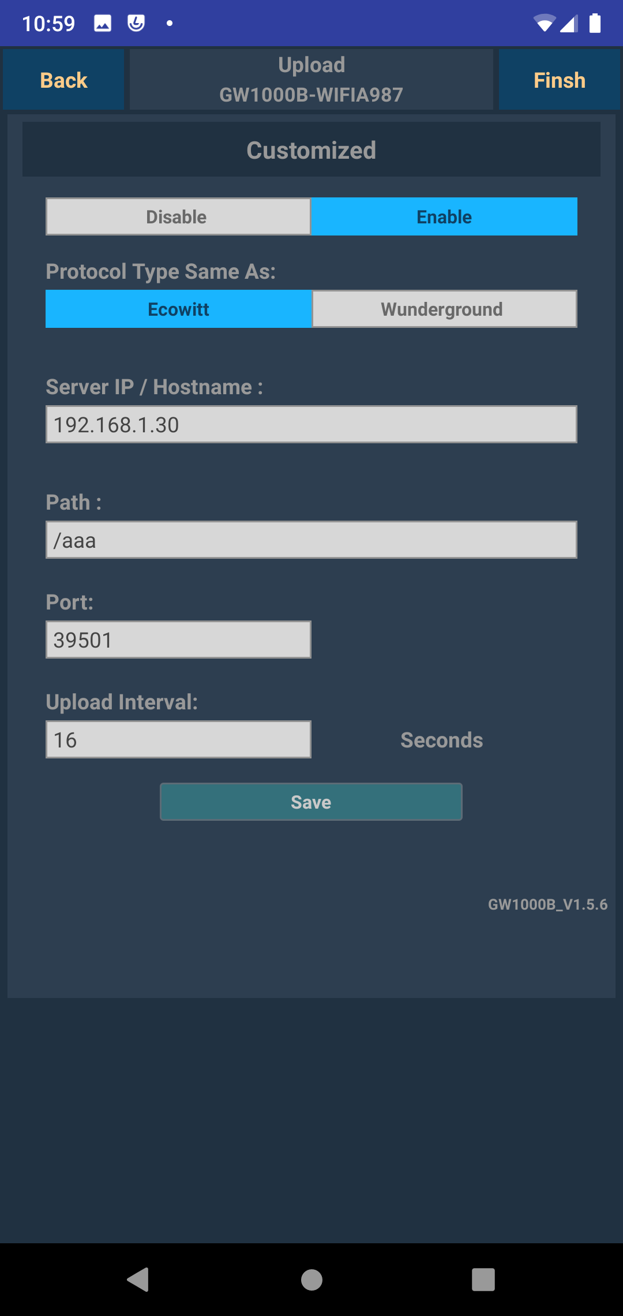Tap the Finsh button
623x1316 pixels.
560,80
